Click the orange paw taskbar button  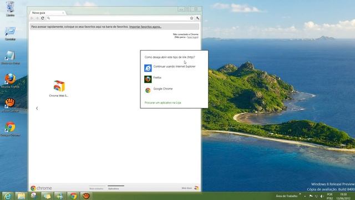(x=86, y=196)
